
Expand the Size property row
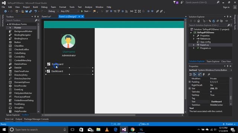pos(190,89)
